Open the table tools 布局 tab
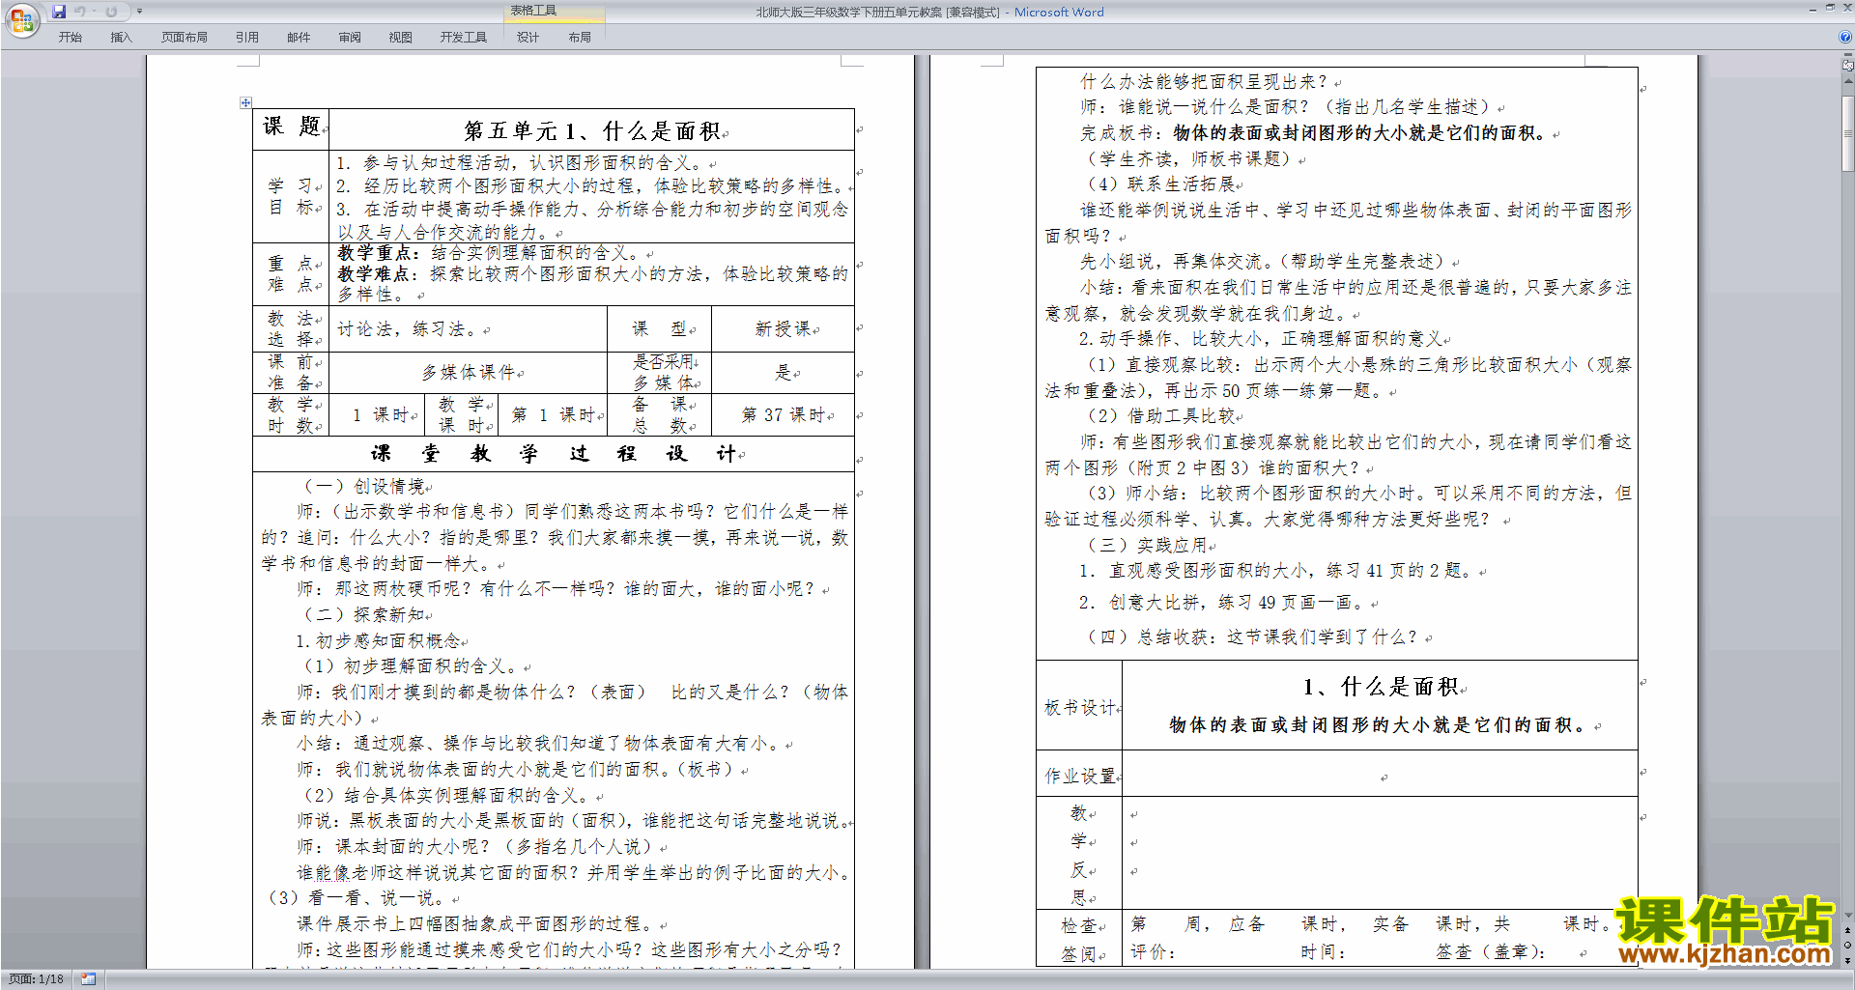 click(580, 37)
